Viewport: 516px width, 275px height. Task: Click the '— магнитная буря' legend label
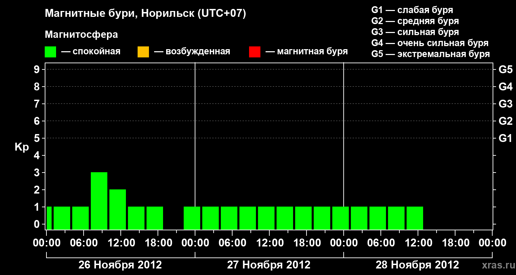(x=307, y=52)
